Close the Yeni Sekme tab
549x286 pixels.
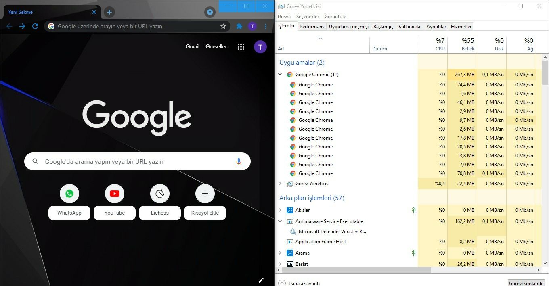coord(94,12)
